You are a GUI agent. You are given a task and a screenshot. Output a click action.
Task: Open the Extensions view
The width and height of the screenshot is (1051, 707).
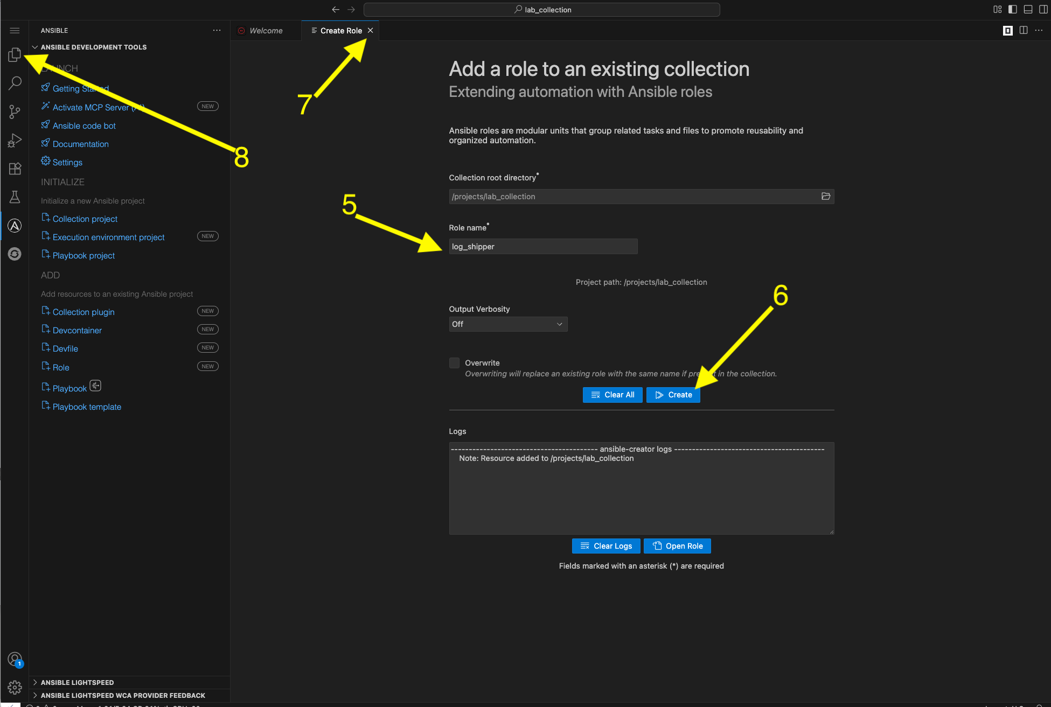click(x=15, y=169)
